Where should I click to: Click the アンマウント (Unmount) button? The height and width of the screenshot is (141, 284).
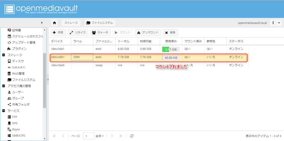[x=148, y=33]
